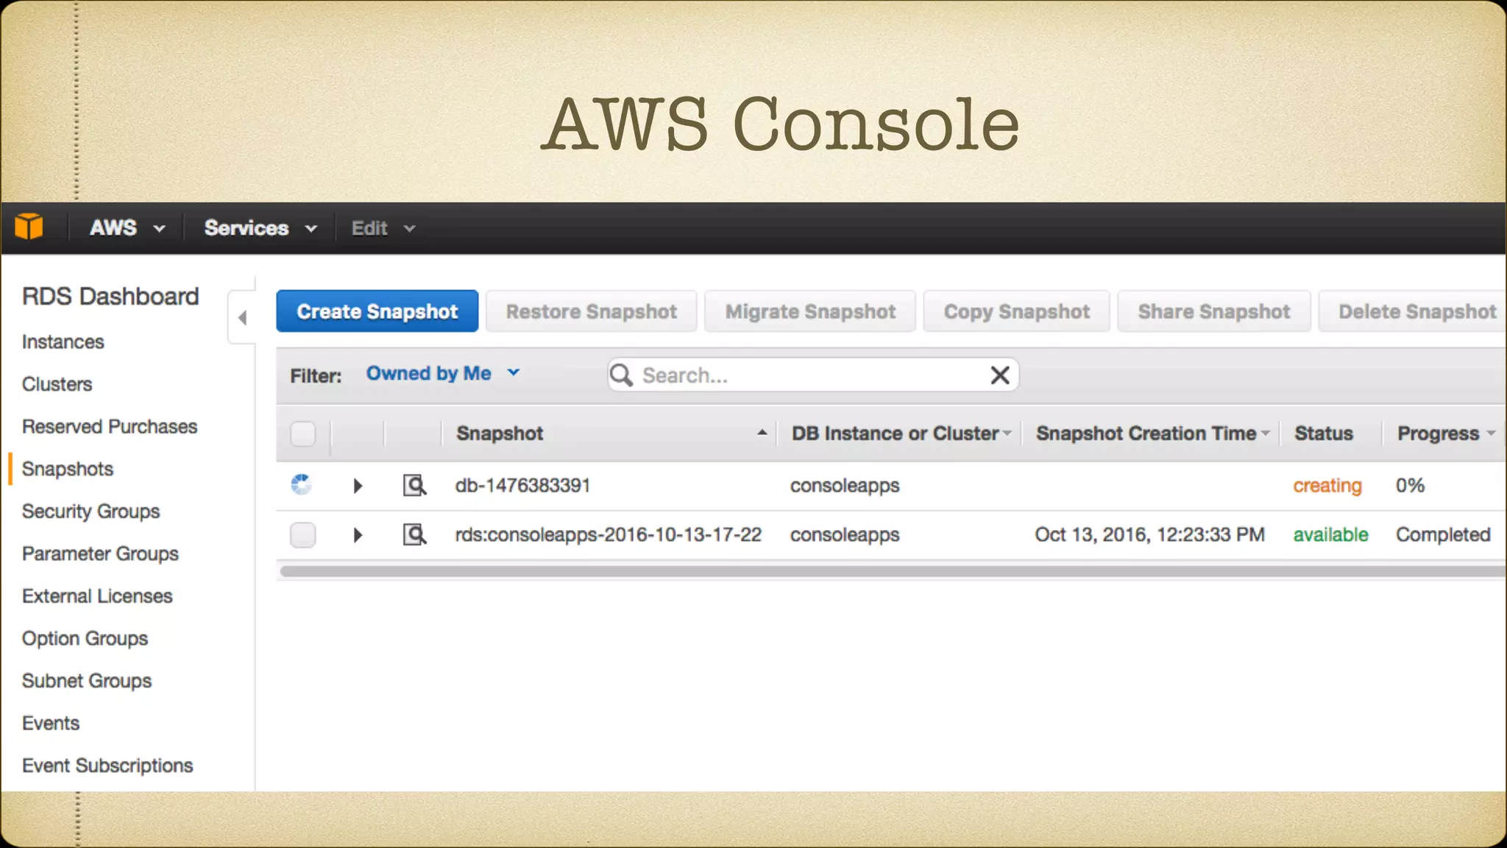This screenshot has height=848, width=1507.
Task: Open the AWS dropdown menu
Action: 127,228
